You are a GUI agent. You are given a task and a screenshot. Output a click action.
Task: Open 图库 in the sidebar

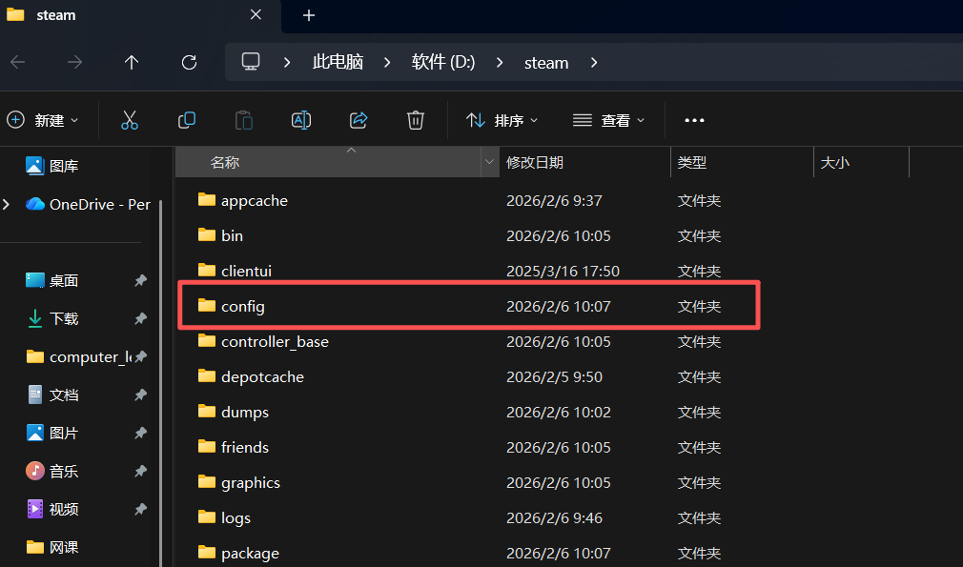(x=52, y=166)
